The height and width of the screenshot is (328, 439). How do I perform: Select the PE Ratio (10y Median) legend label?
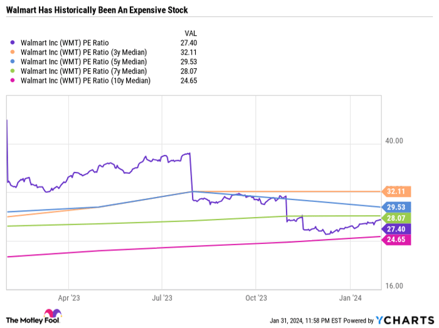85,81
